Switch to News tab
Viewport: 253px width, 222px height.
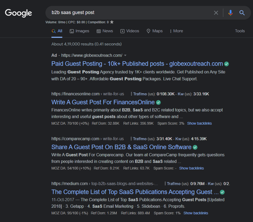(105, 31)
